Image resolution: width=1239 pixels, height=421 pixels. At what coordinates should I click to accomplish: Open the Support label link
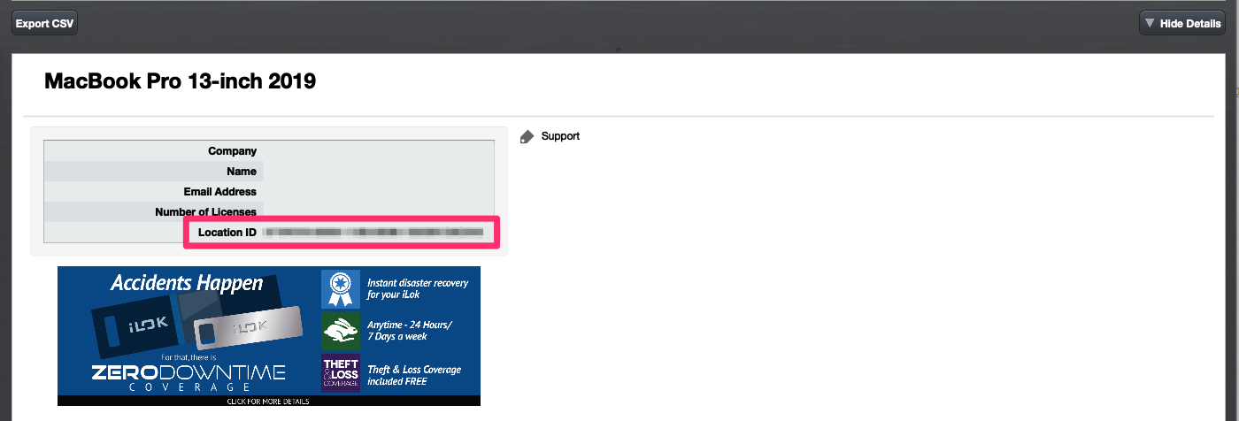[560, 136]
